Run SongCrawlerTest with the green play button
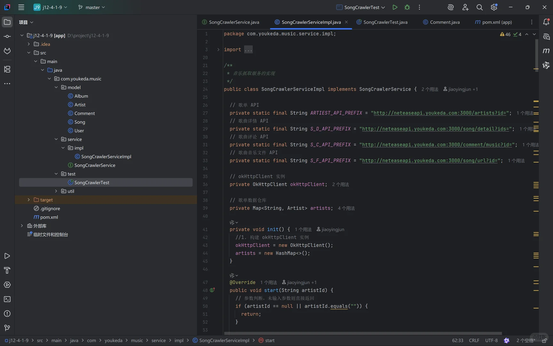The width and height of the screenshot is (553, 346). click(x=395, y=7)
